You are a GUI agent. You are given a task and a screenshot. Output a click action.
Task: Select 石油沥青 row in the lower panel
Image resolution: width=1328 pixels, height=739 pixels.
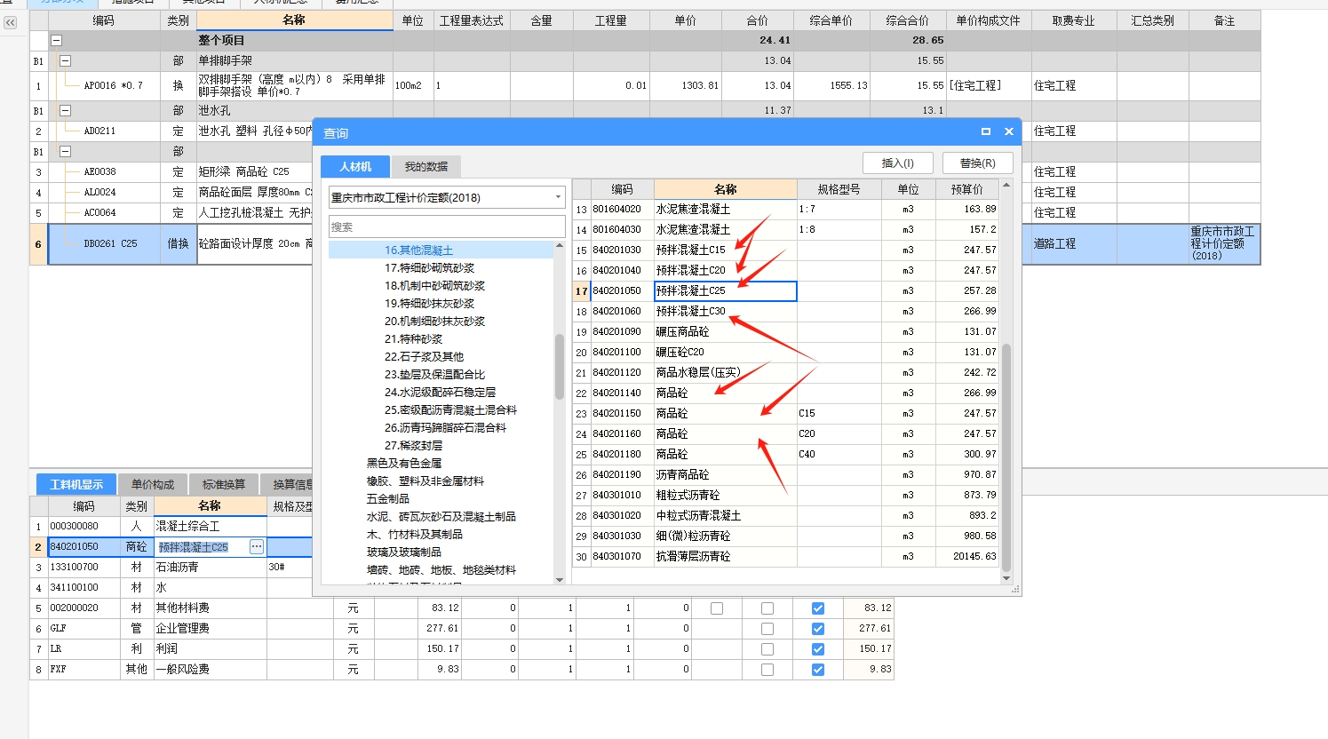171,568
